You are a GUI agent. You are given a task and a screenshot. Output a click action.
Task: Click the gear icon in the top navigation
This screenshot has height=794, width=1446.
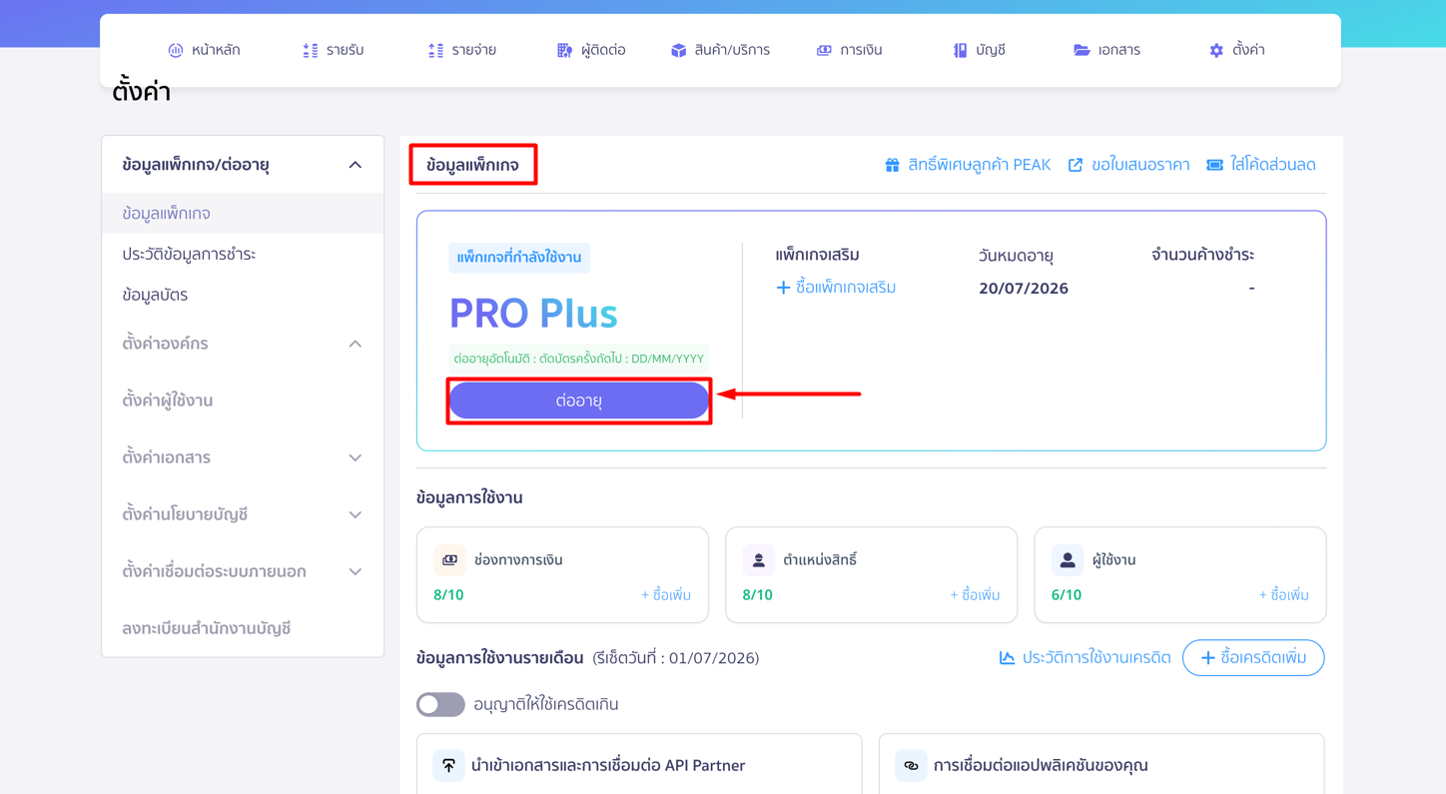(x=1216, y=50)
